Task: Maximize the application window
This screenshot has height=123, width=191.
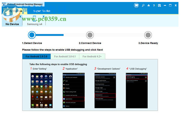Action: [170, 5]
